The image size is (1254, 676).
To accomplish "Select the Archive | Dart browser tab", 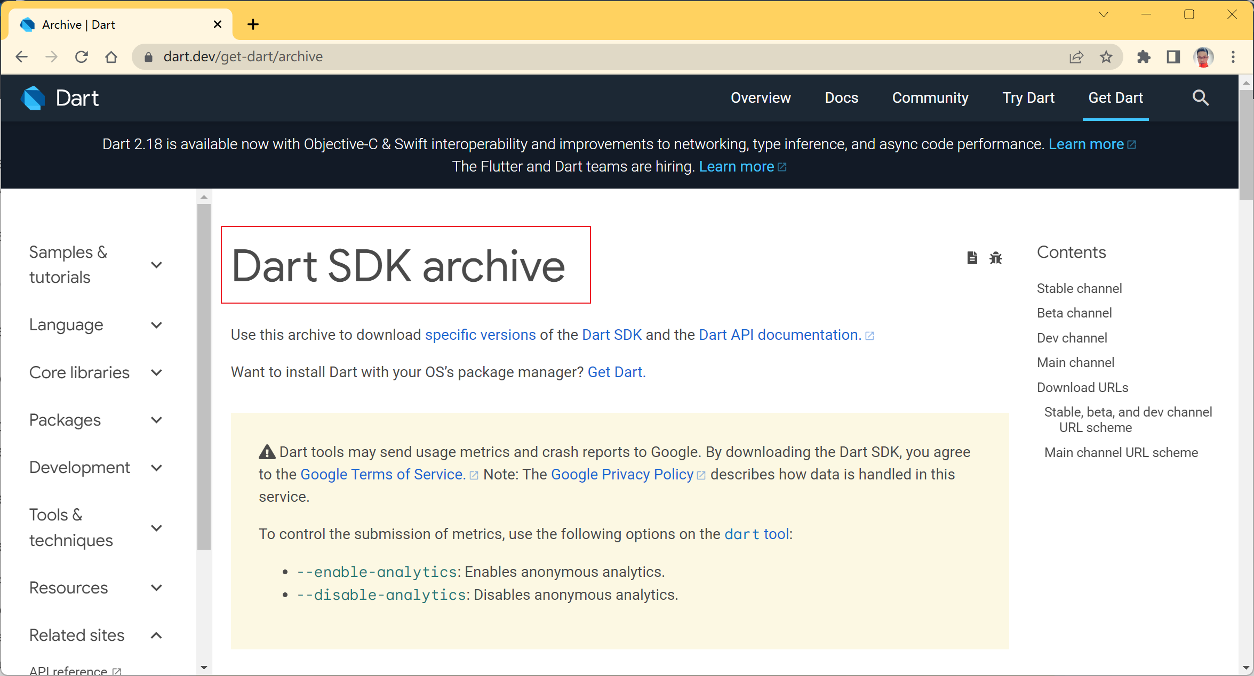I will pos(121,25).
